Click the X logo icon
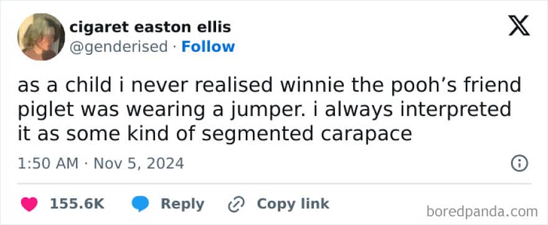Image resolution: width=548 pixels, height=225 pixels. pos(519,27)
